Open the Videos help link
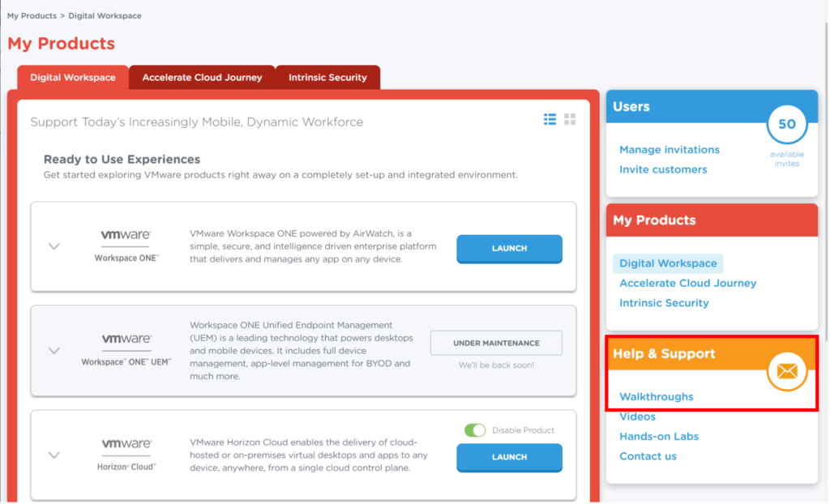This screenshot has width=830, height=504. click(x=637, y=416)
